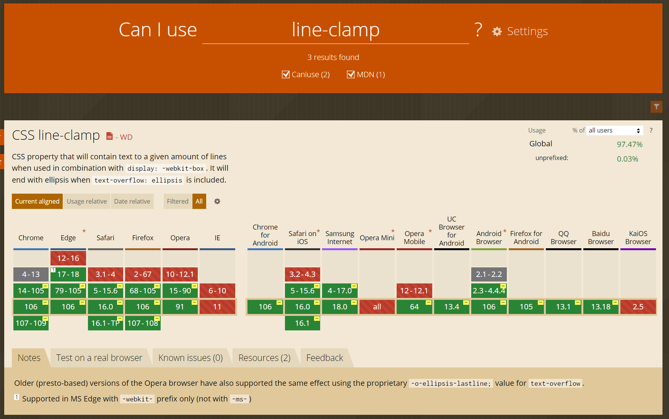
Task: Toggle the MDN (1) checkbox
Action: 351,74
